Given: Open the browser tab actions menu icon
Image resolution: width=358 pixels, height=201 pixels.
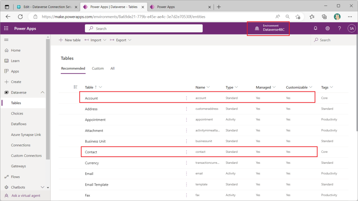Looking at the screenshot, I should pos(7,7).
